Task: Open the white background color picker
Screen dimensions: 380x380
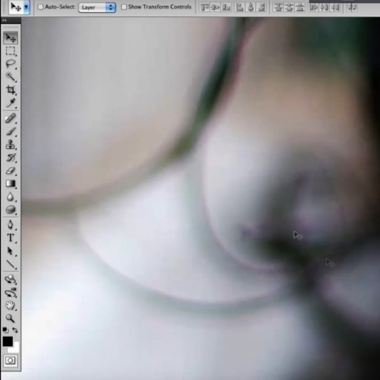Action: tap(15, 349)
